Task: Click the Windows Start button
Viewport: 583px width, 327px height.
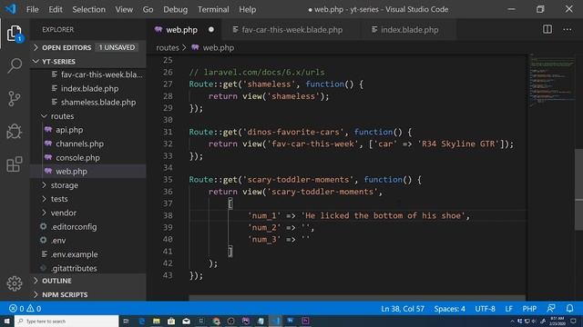Action: tap(6, 321)
